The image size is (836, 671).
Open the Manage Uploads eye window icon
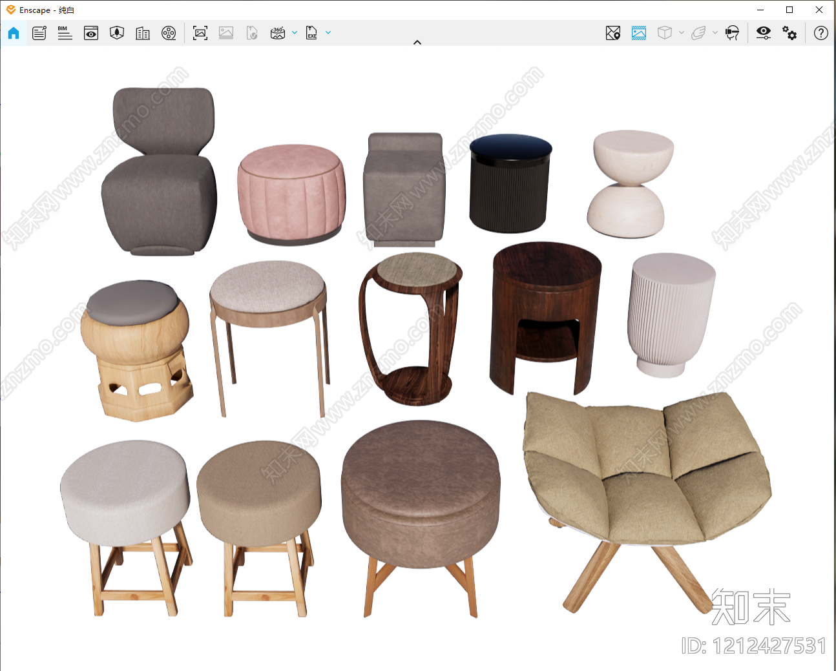91,33
